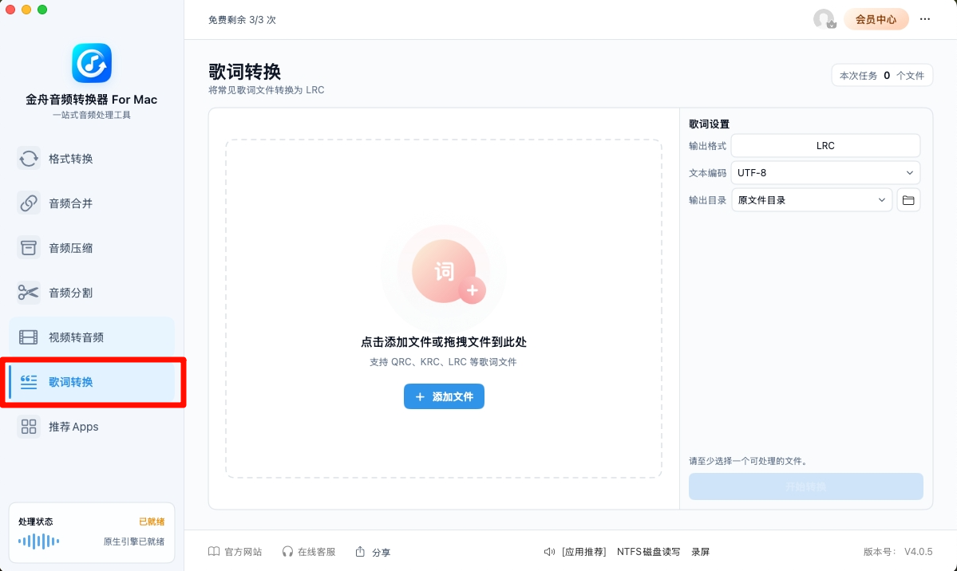Click the 点击添加文件或拖拽文件到此处 text
The image size is (957, 571).
pos(444,341)
